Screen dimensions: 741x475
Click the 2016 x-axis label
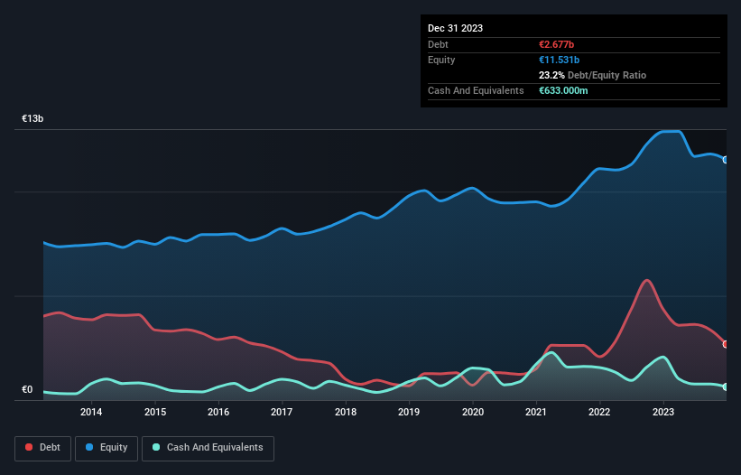218,412
